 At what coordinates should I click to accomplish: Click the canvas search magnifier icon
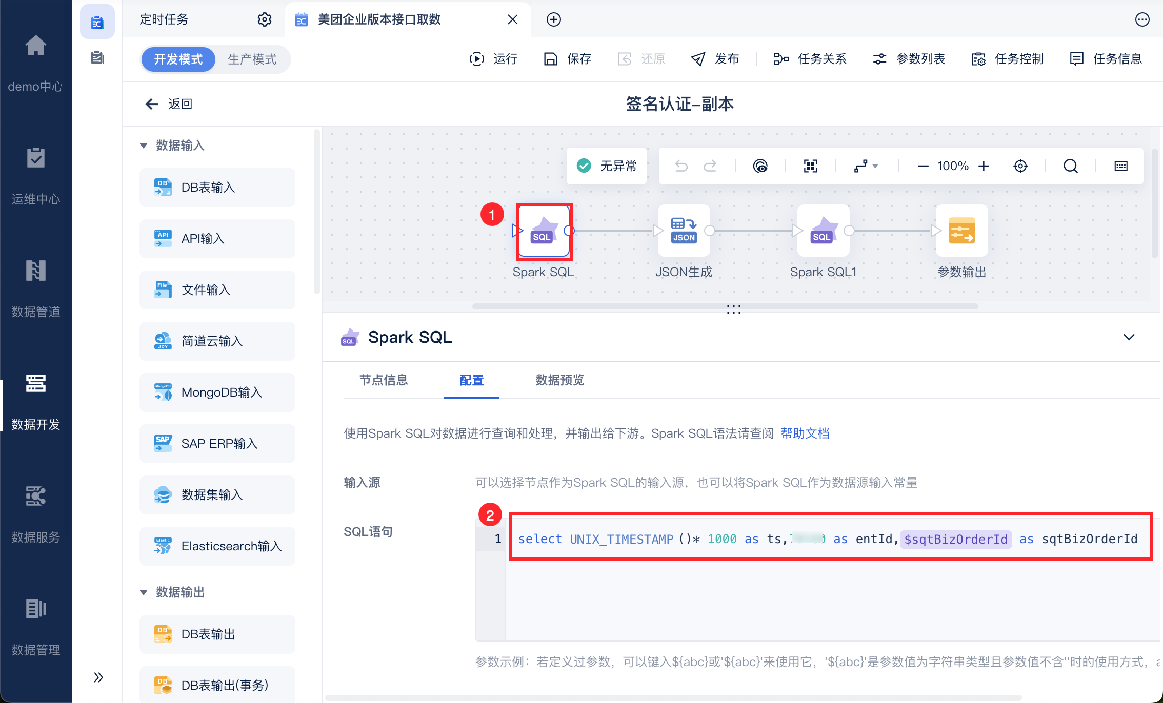[1070, 166]
